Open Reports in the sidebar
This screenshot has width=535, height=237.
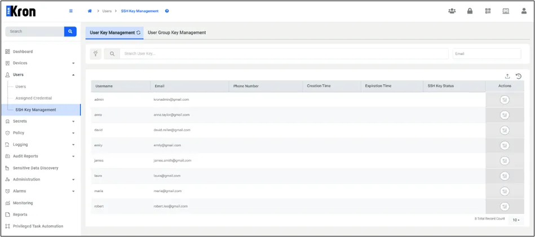tap(20, 214)
